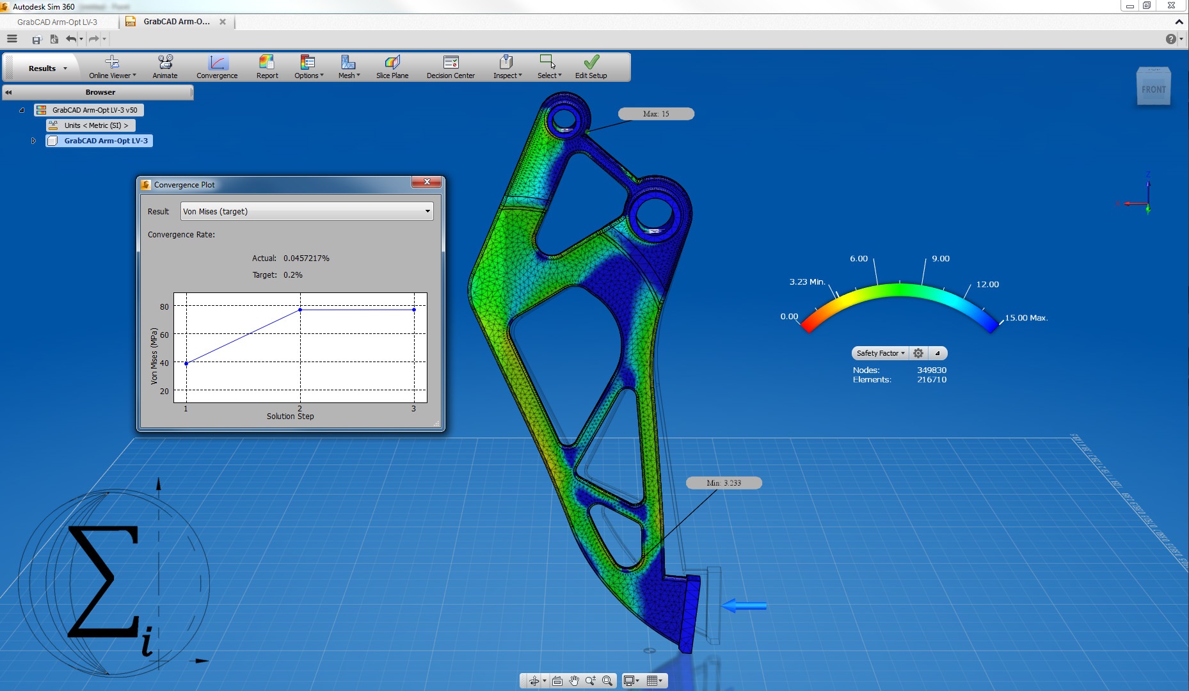Select the Pan hand tool
This screenshot has height=691, width=1189.
[574, 681]
